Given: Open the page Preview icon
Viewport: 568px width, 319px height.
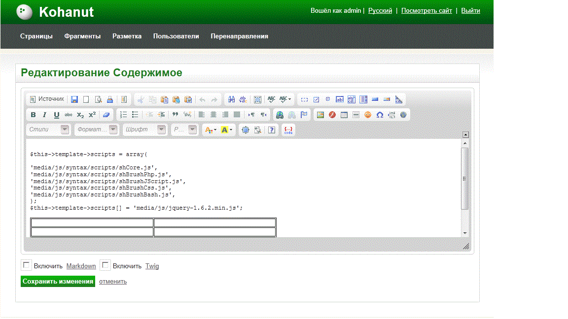Looking at the screenshot, I should pos(98,99).
